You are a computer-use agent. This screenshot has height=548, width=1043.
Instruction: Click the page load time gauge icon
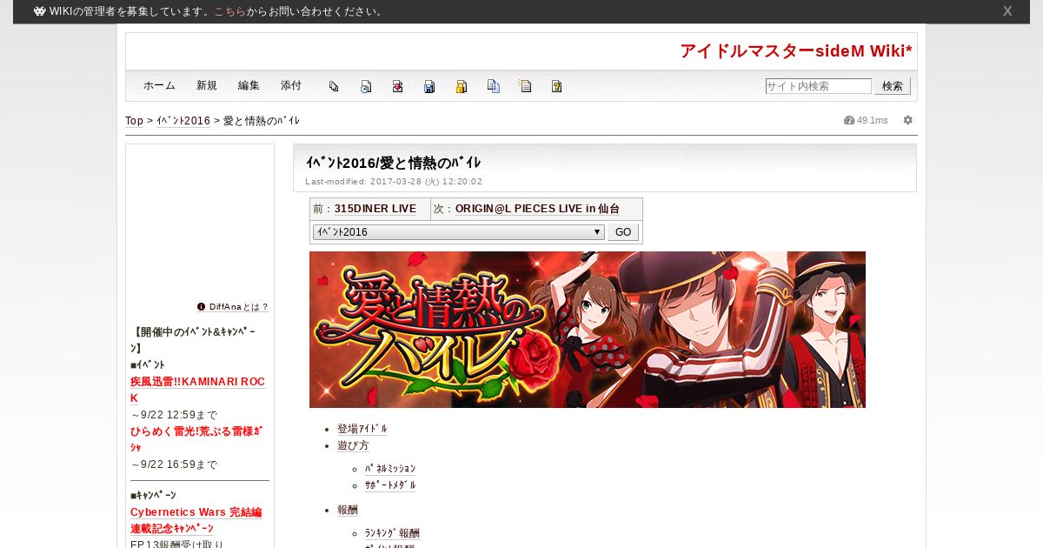coord(849,120)
